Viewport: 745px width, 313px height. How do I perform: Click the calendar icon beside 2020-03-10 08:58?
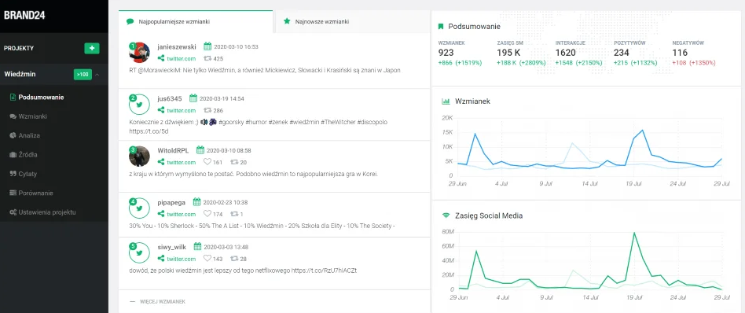[x=200, y=150]
